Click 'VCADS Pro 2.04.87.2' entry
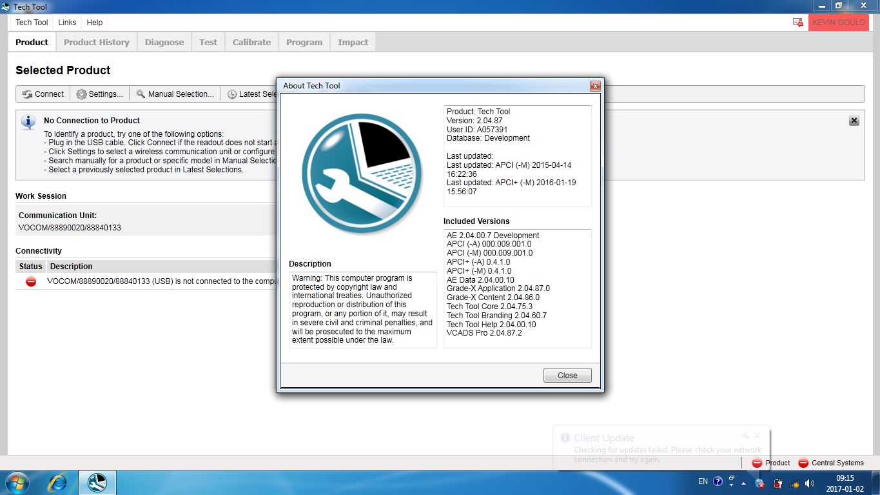The image size is (880, 495). pyautogui.click(x=484, y=333)
